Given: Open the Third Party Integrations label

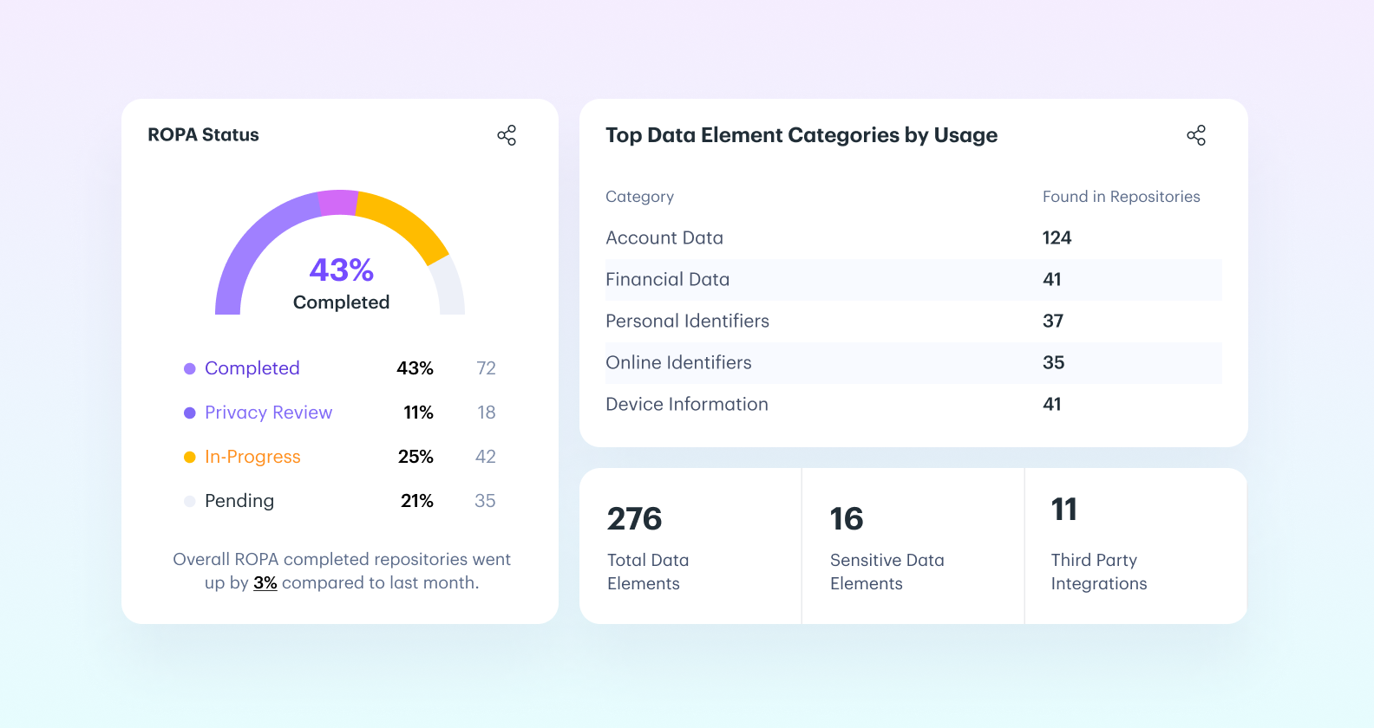Looking at the screenshot, I should [1099, 572].
